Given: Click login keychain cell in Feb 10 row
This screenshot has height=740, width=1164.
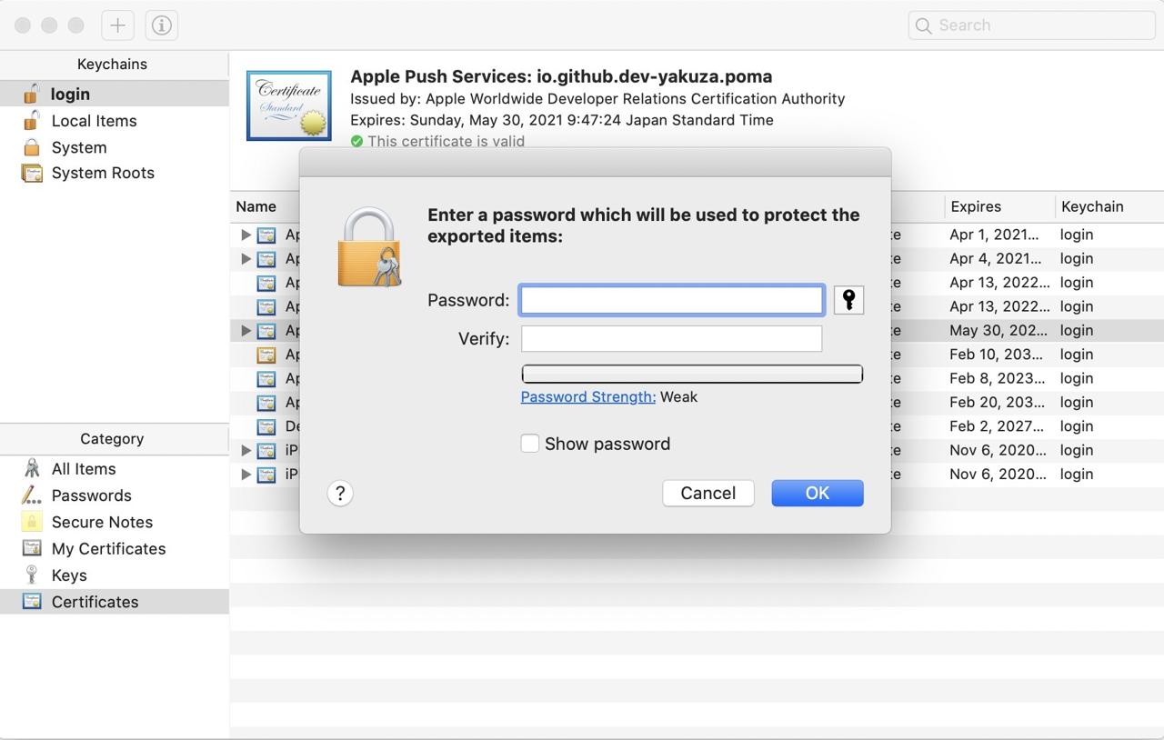Looking at the screenshot, I should (1077, 355).
